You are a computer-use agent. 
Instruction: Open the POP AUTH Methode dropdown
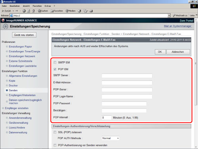pos(110,138)
